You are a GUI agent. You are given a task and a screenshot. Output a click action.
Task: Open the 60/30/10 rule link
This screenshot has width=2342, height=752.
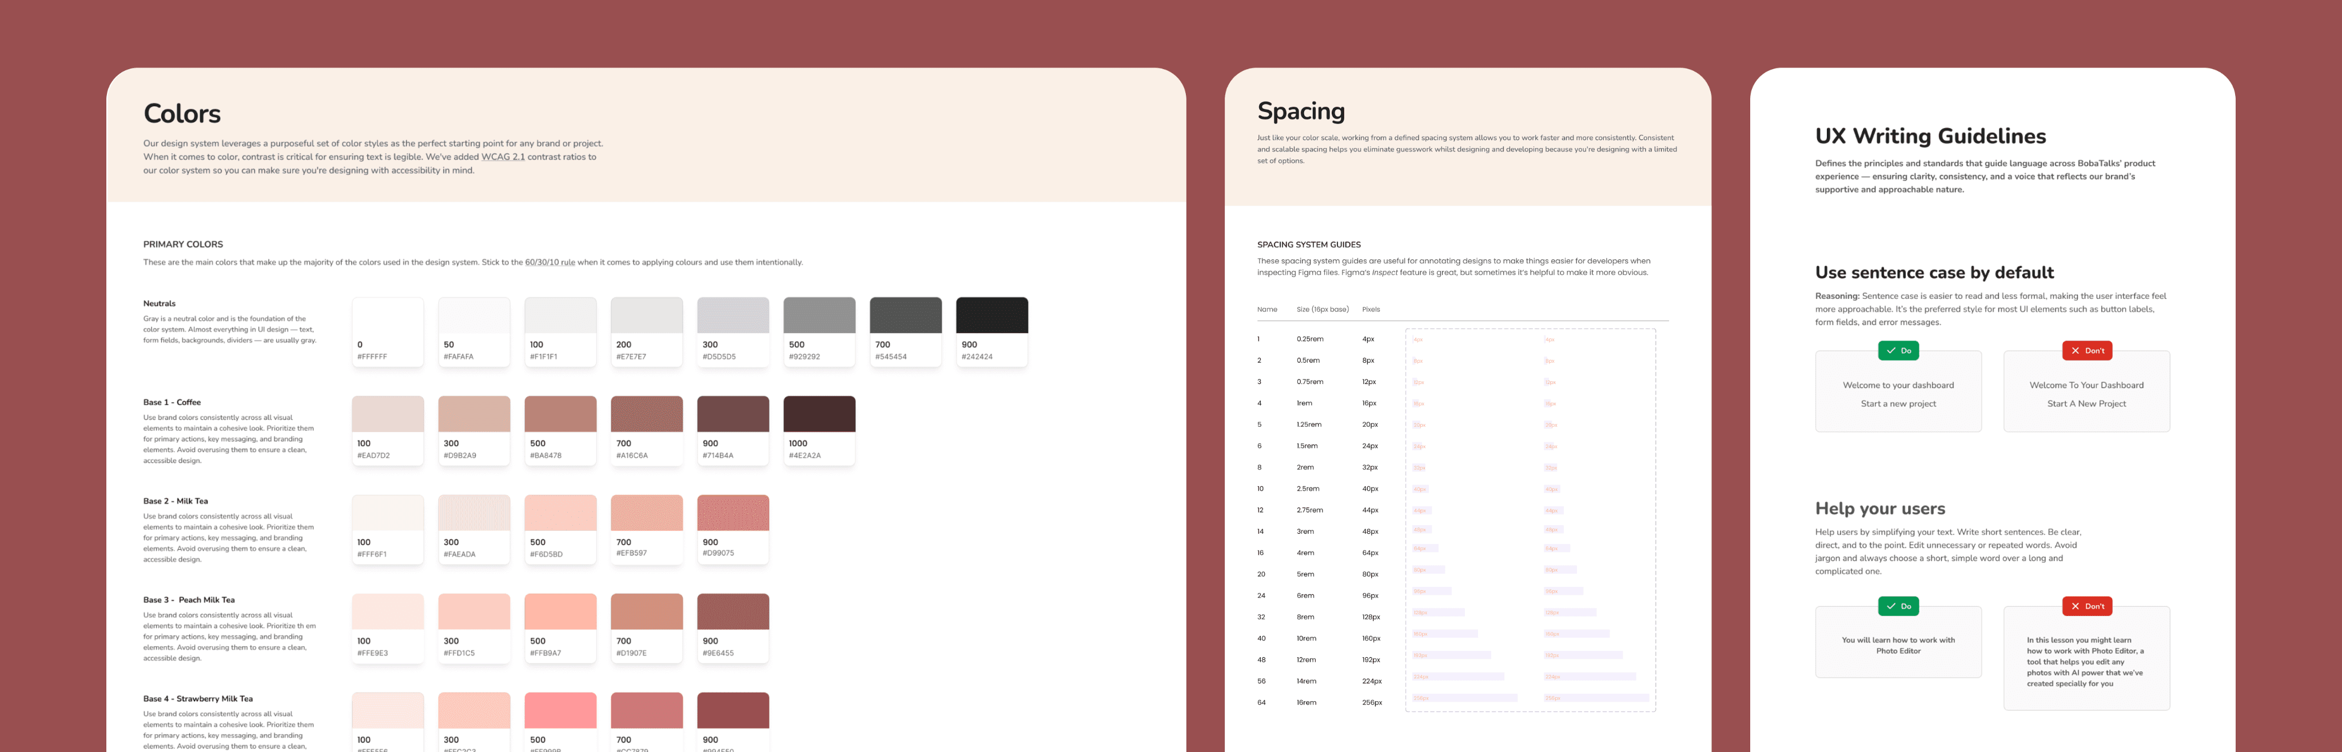click(x=549, y=262)
